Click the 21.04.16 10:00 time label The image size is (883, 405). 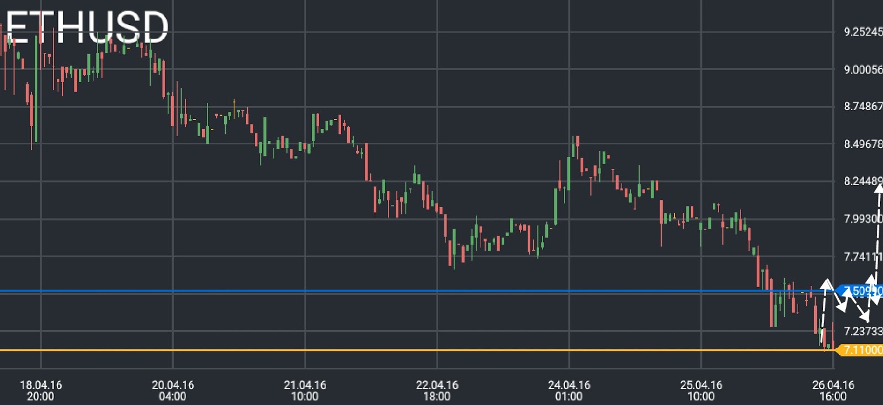click(305, 391)
